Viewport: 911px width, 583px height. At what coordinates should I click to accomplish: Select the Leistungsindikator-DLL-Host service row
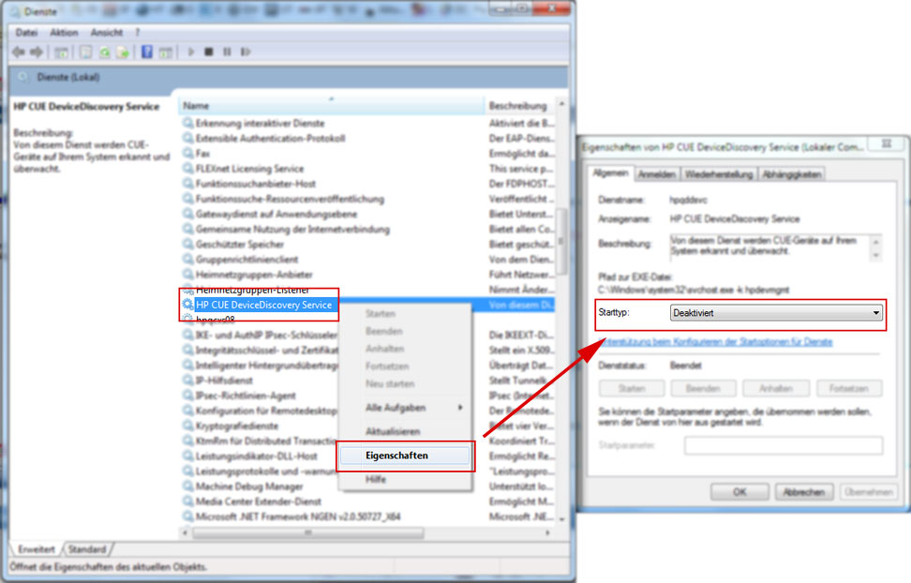[259, 456]
